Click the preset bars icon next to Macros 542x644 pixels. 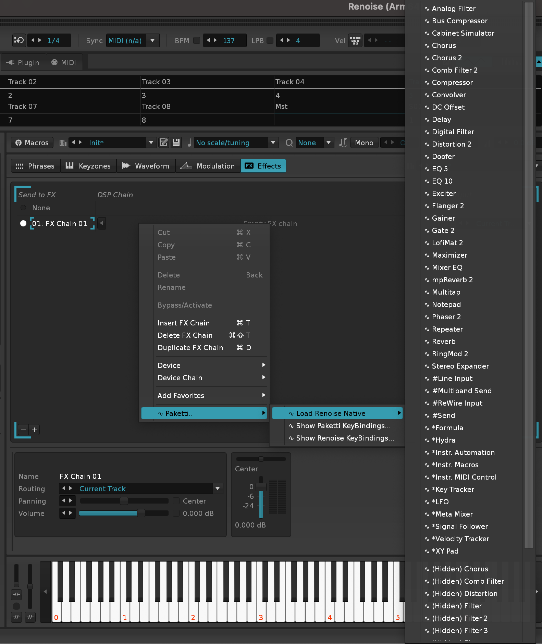[x=63, y=143]
